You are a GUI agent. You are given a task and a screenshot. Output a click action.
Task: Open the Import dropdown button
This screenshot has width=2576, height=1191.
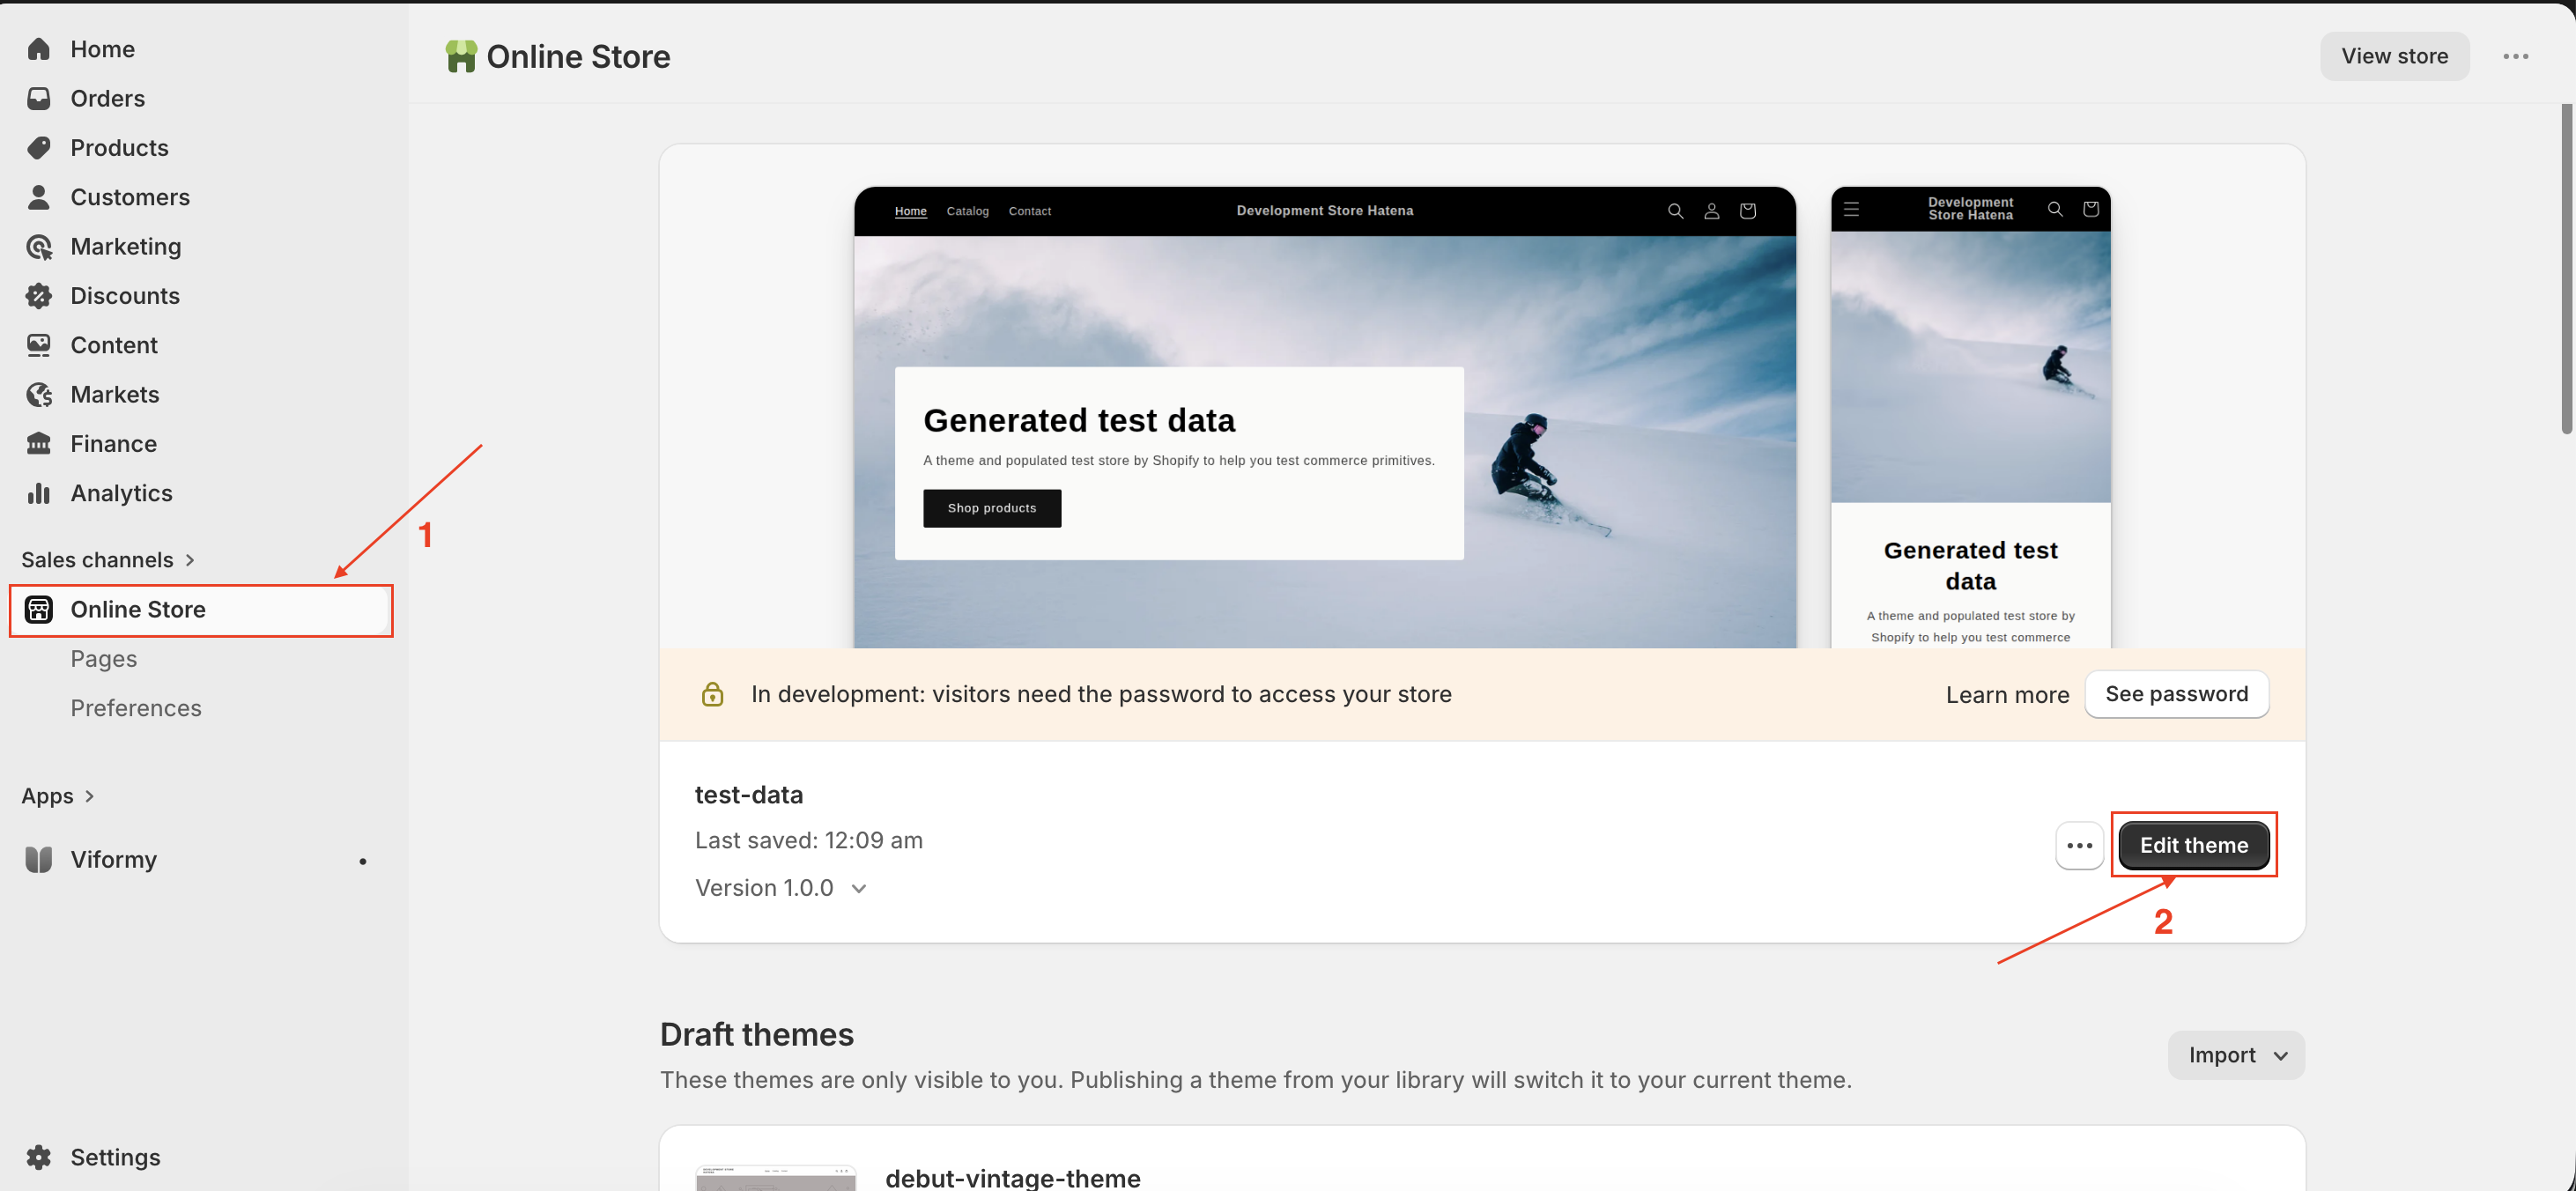pos(2236,1055)
